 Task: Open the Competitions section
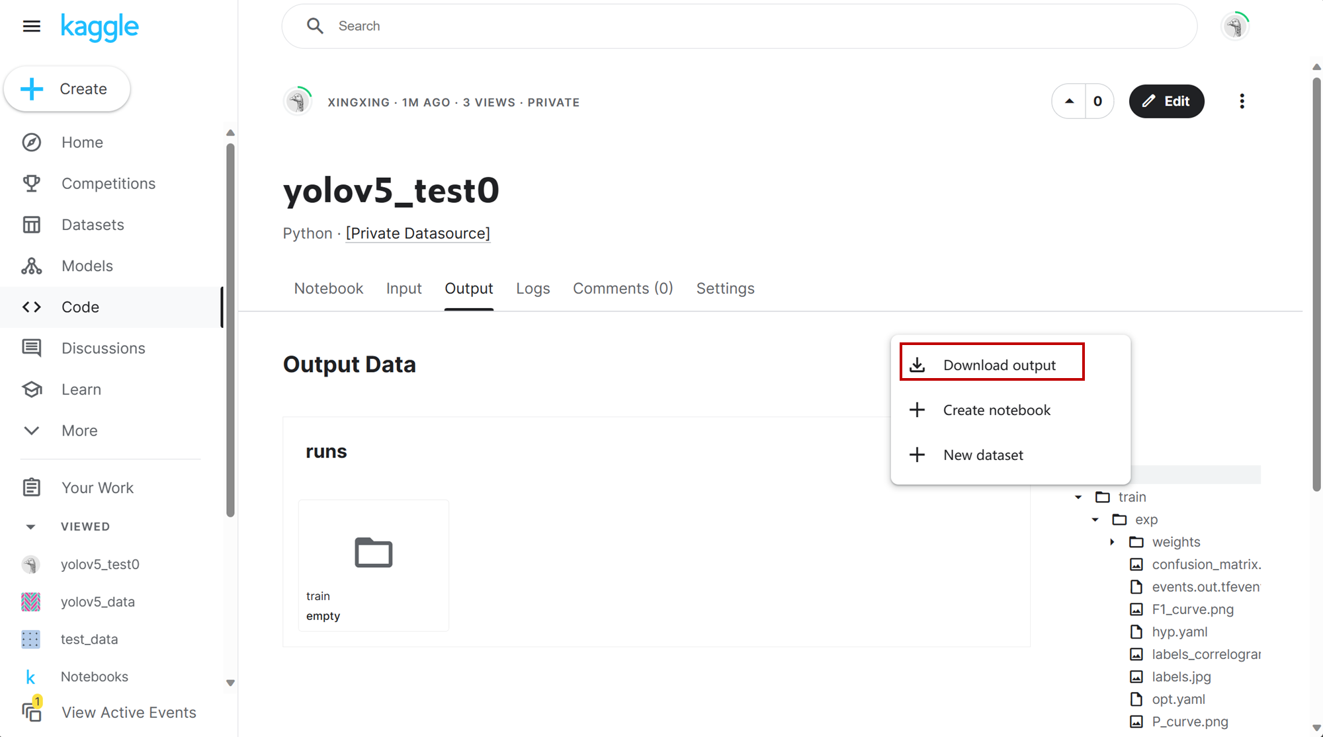pyautogui.click(x=108, y=183)
